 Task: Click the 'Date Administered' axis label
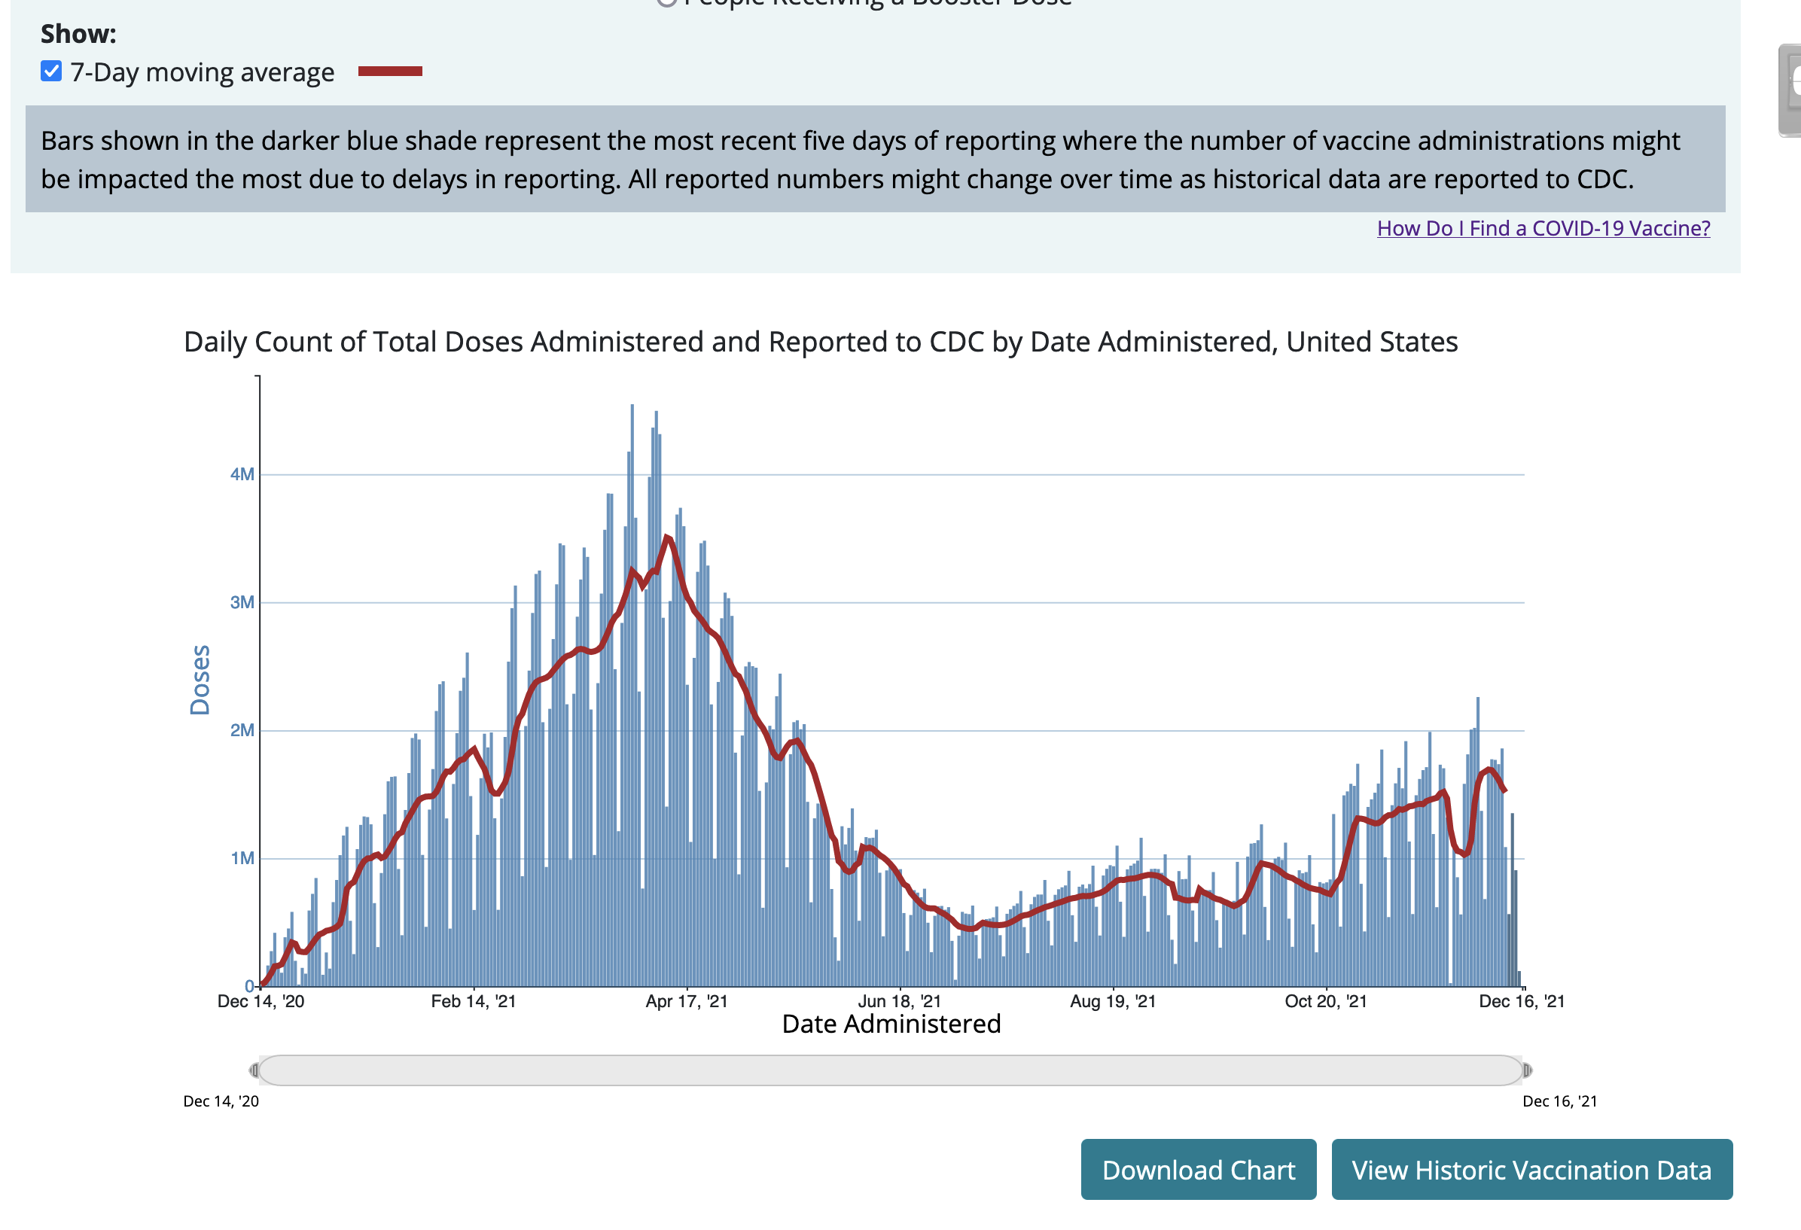tap(891, 1023)
